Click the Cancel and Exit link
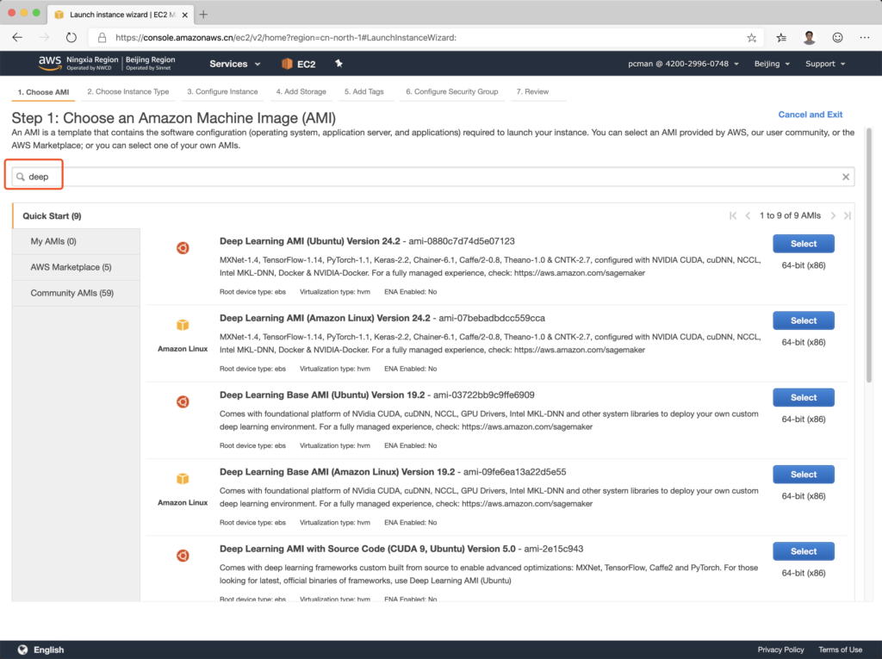 pos(810,115)
